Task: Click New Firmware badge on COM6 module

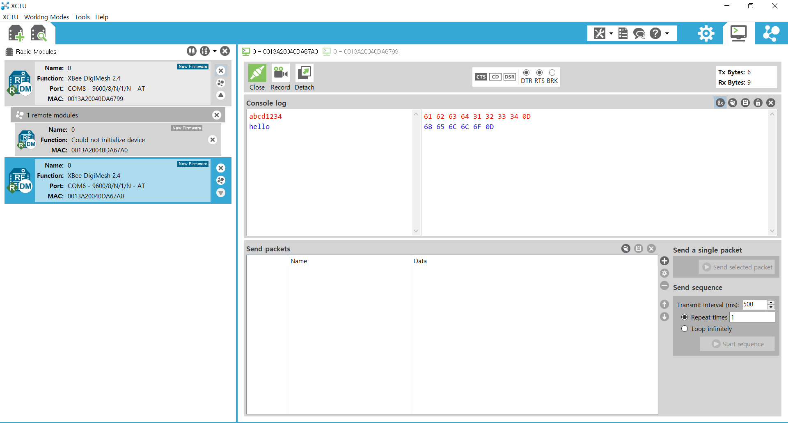Action: (x=193, y=164)
